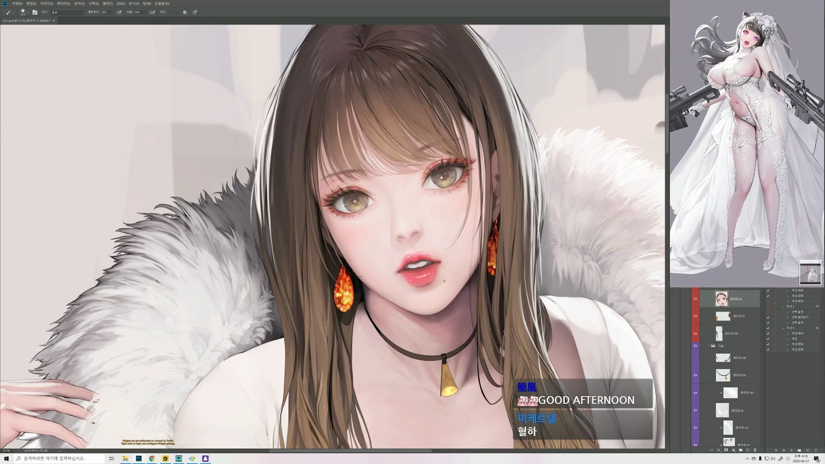The height and width of the screenshot is (464, 825).
Task: Open the 레이어(L) menu
Action: coord(63,3)
